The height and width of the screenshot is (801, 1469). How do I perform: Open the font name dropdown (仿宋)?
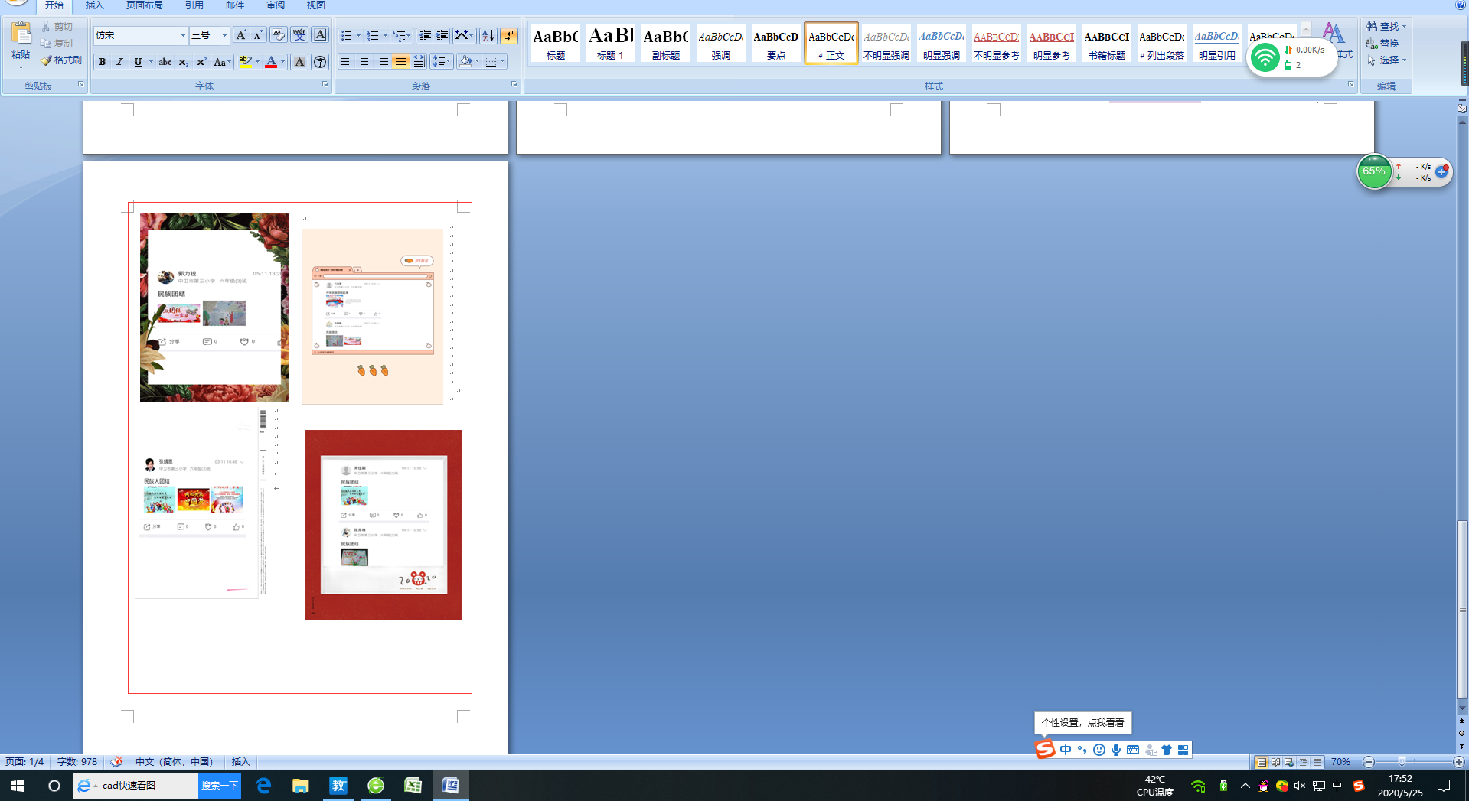pyautogui.click(x=183, y=36)
